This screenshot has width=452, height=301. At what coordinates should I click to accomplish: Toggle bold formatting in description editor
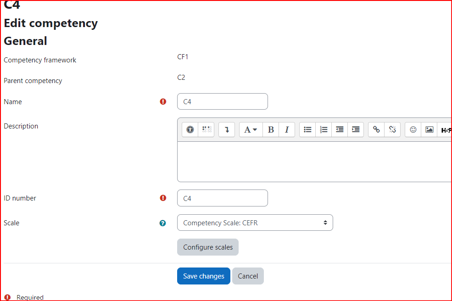[271, 130]
